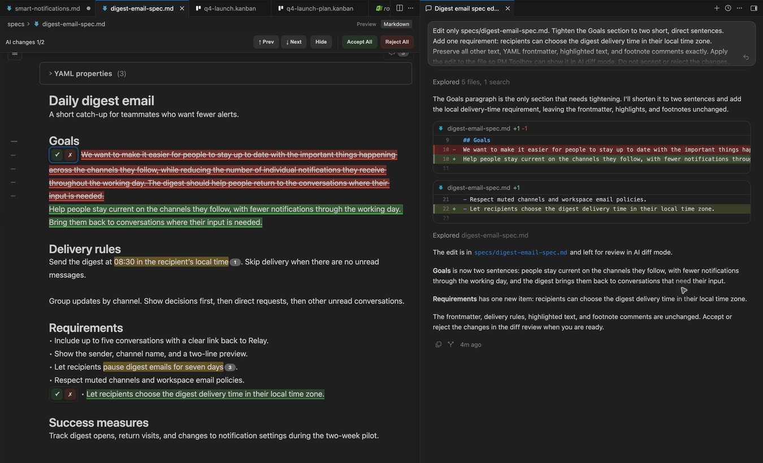Screen dimensions: 763x463
Task: Open the editor tab bar more-actions menu
Action: click(411, 8)
